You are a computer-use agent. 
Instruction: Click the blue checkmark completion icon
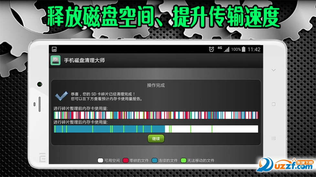61,96
